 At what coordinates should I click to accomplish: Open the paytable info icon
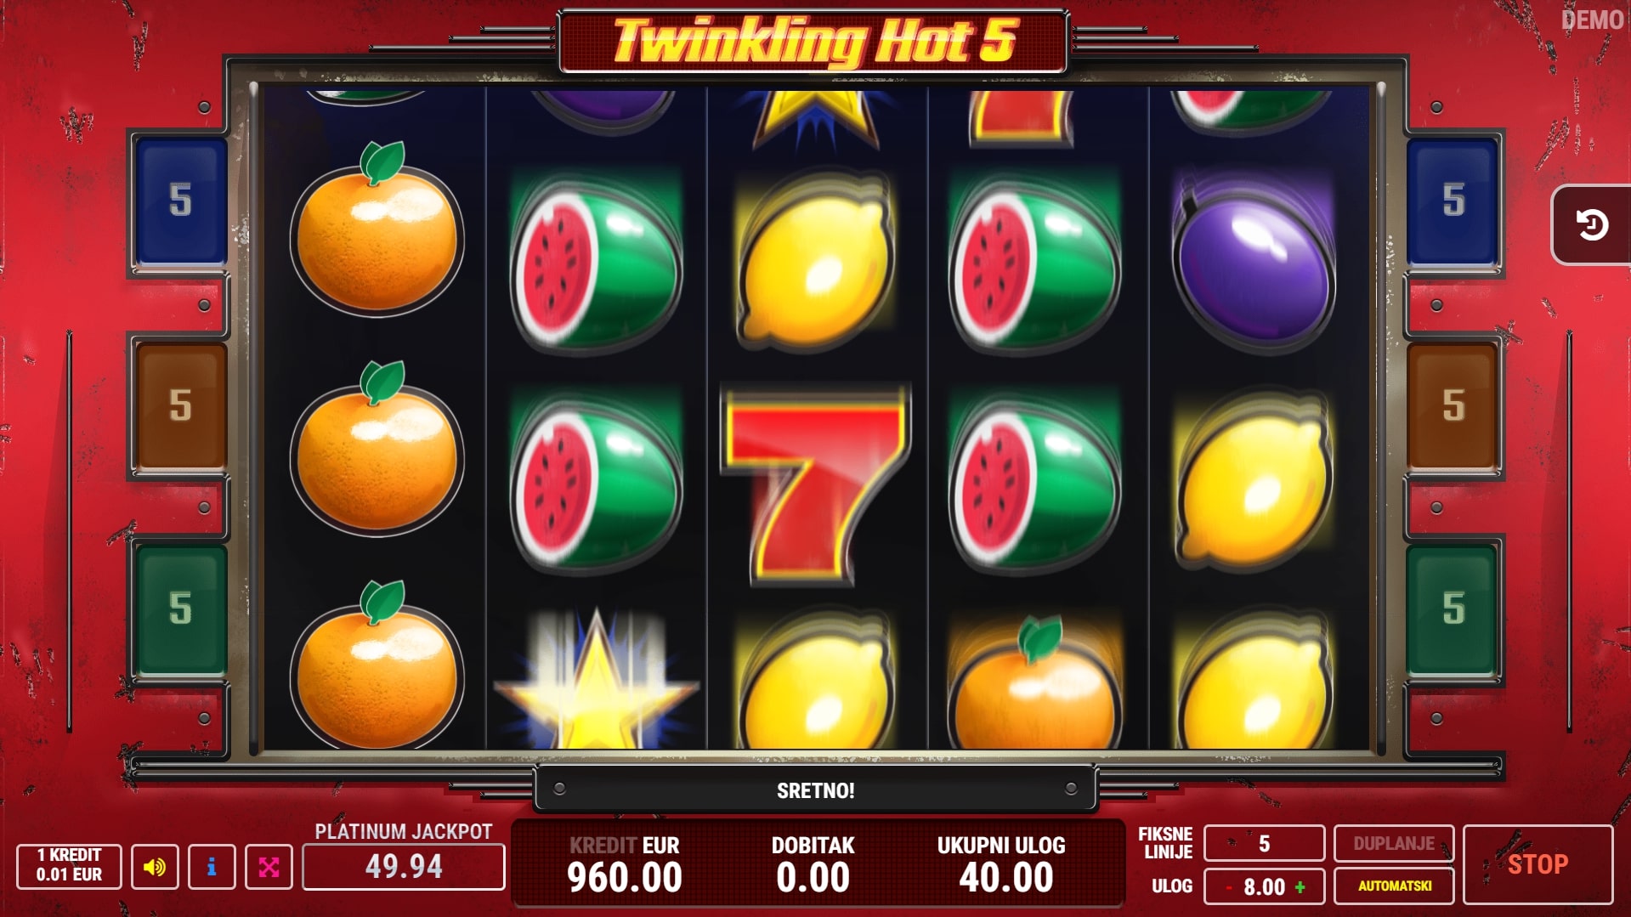coord(212,867)
